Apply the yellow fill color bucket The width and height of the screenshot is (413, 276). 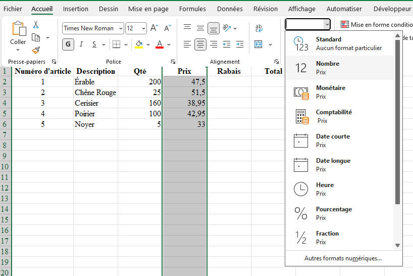coord(139,44)
